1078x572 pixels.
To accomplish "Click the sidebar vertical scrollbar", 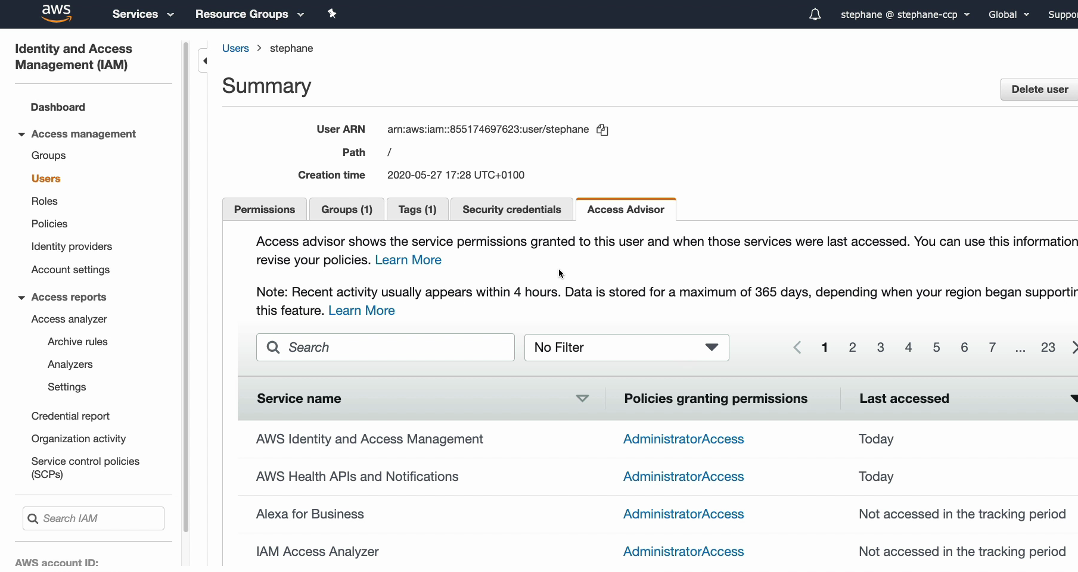I will coord(186,286).
